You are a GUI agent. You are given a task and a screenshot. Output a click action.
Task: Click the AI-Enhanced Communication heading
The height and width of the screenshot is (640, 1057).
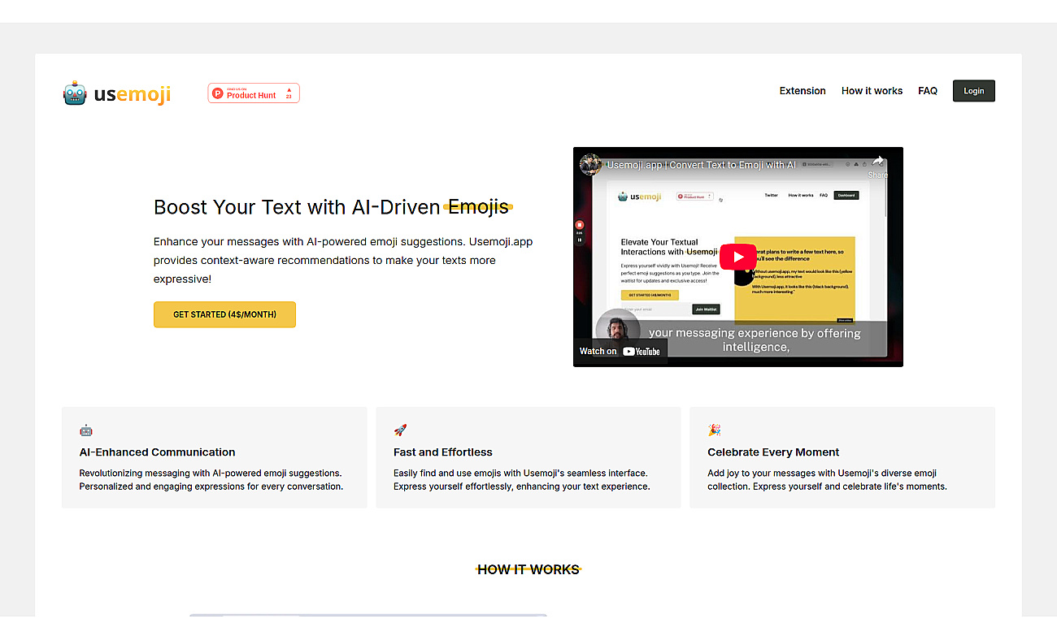click(x=158, y=452)
